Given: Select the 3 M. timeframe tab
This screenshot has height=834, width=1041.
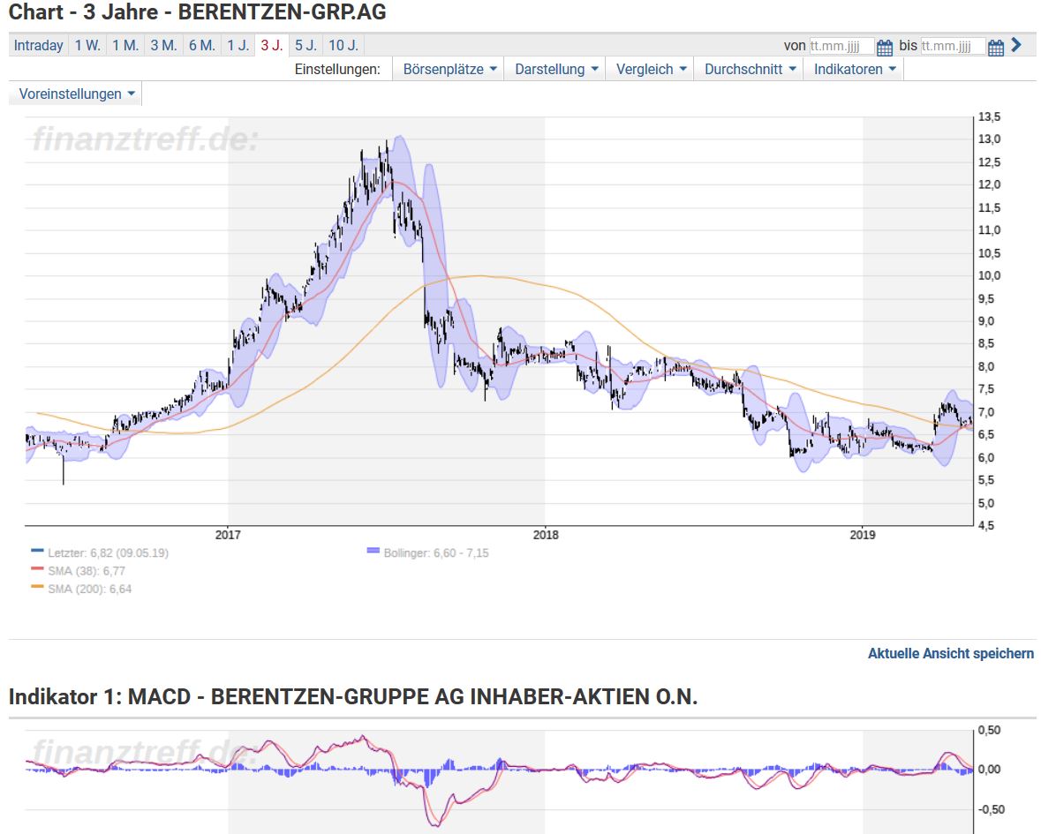Looking at the screenshot, I should (x=163, y=45).
